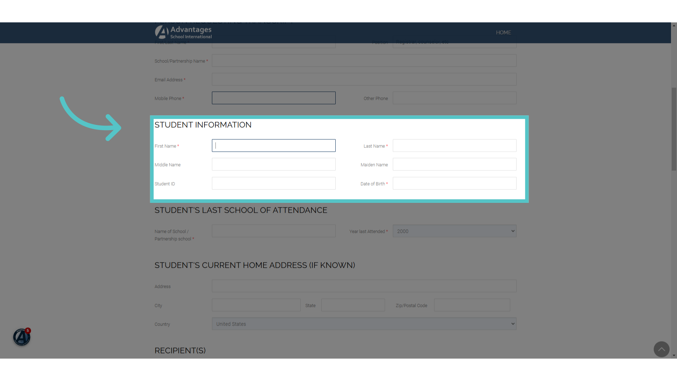The image size is (677, 381).
Task: Click the scrollbar up arrow
Action: [674, 25]
